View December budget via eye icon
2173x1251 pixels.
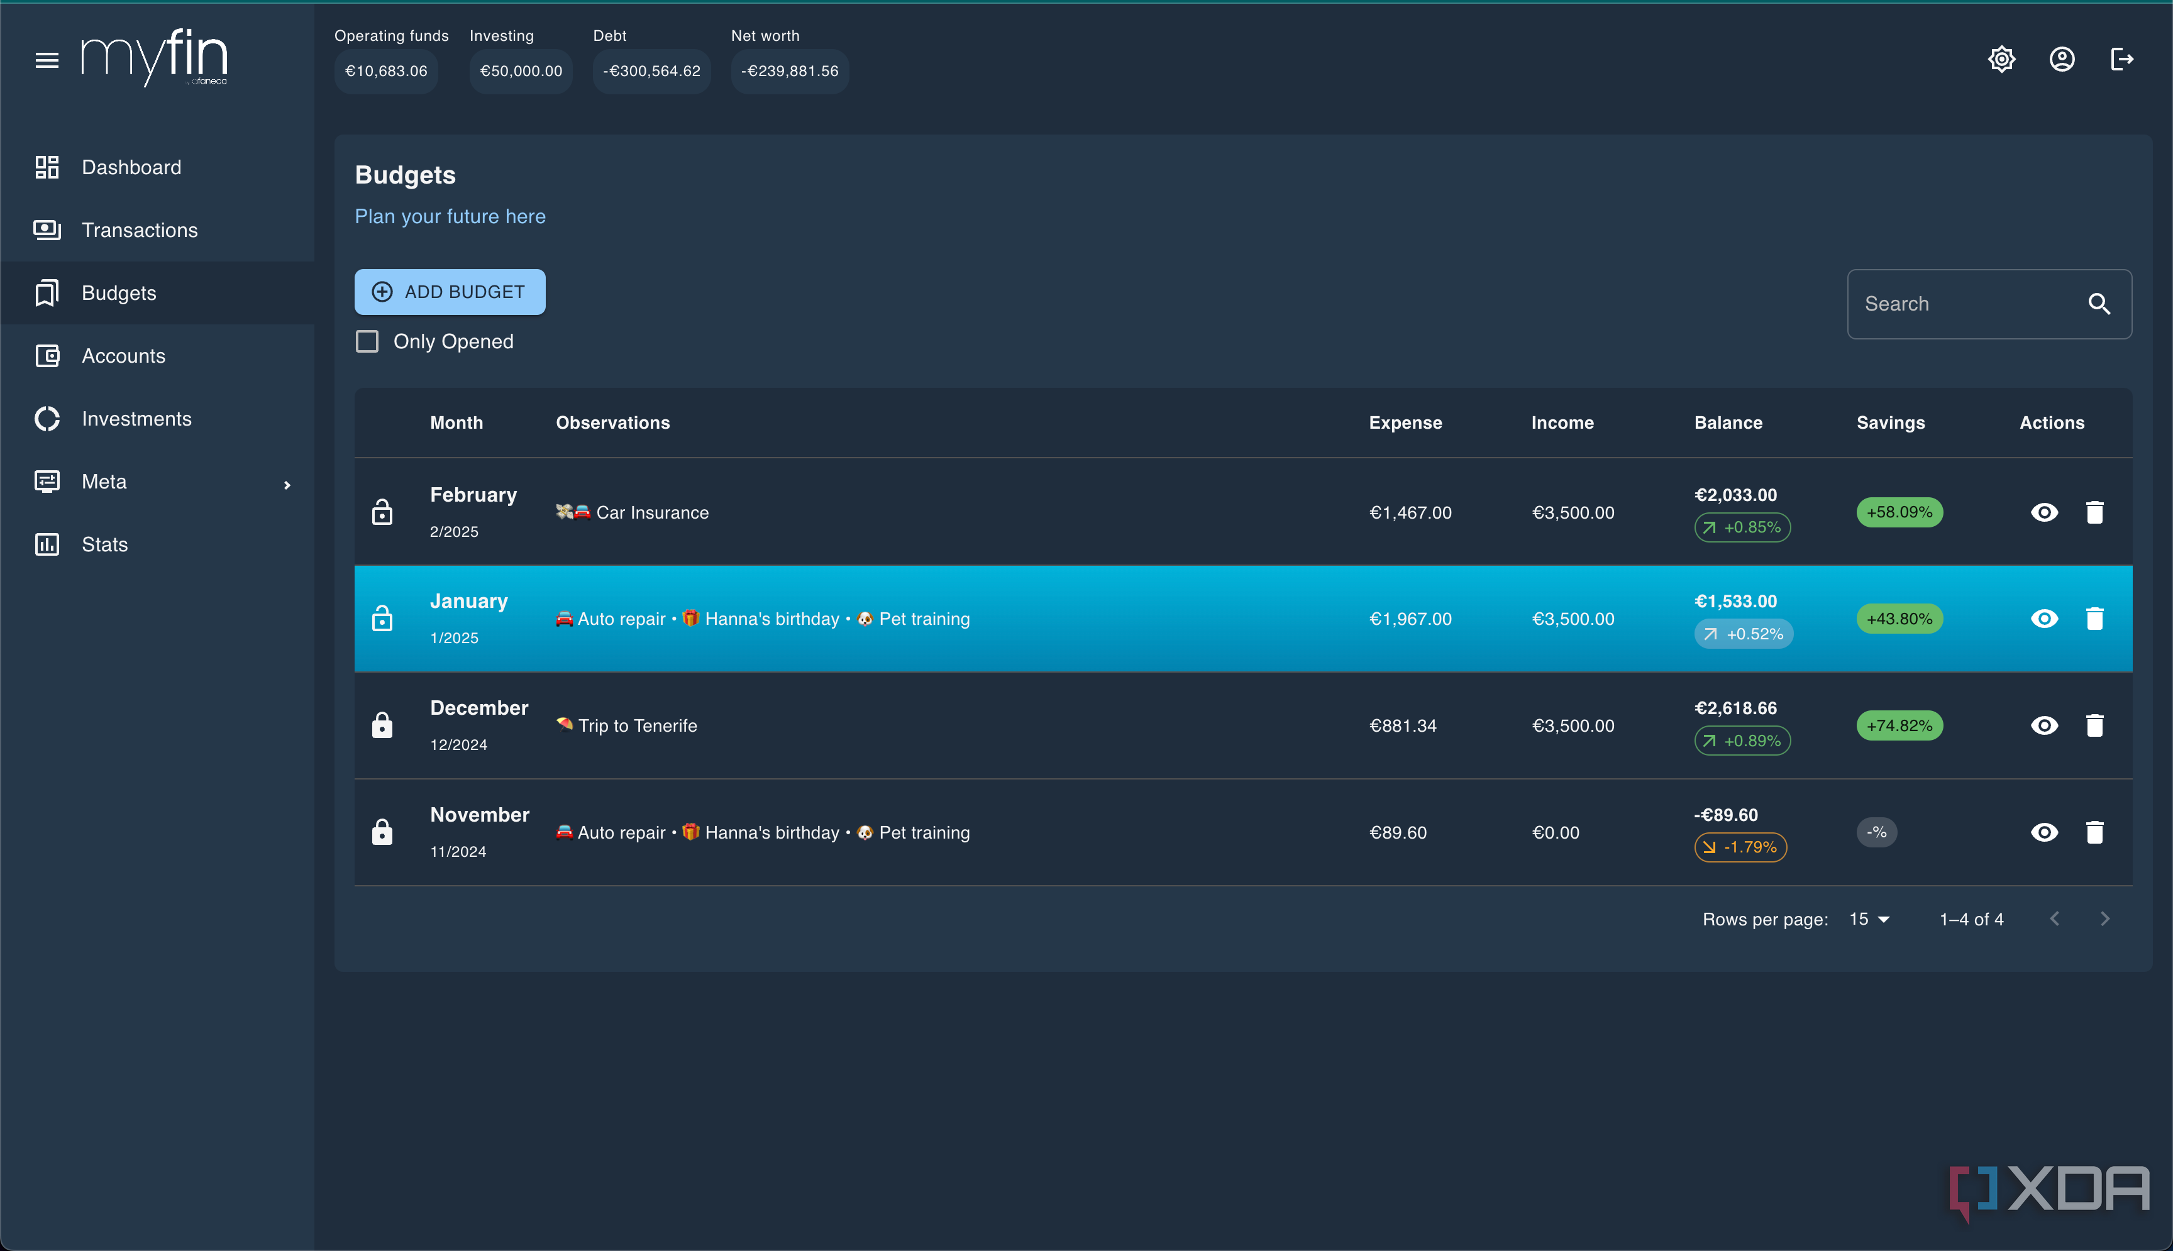click(2044, 725)
